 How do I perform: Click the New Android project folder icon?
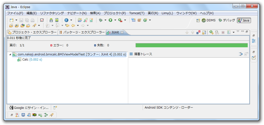pyautogui.click(x=80, y=20)
